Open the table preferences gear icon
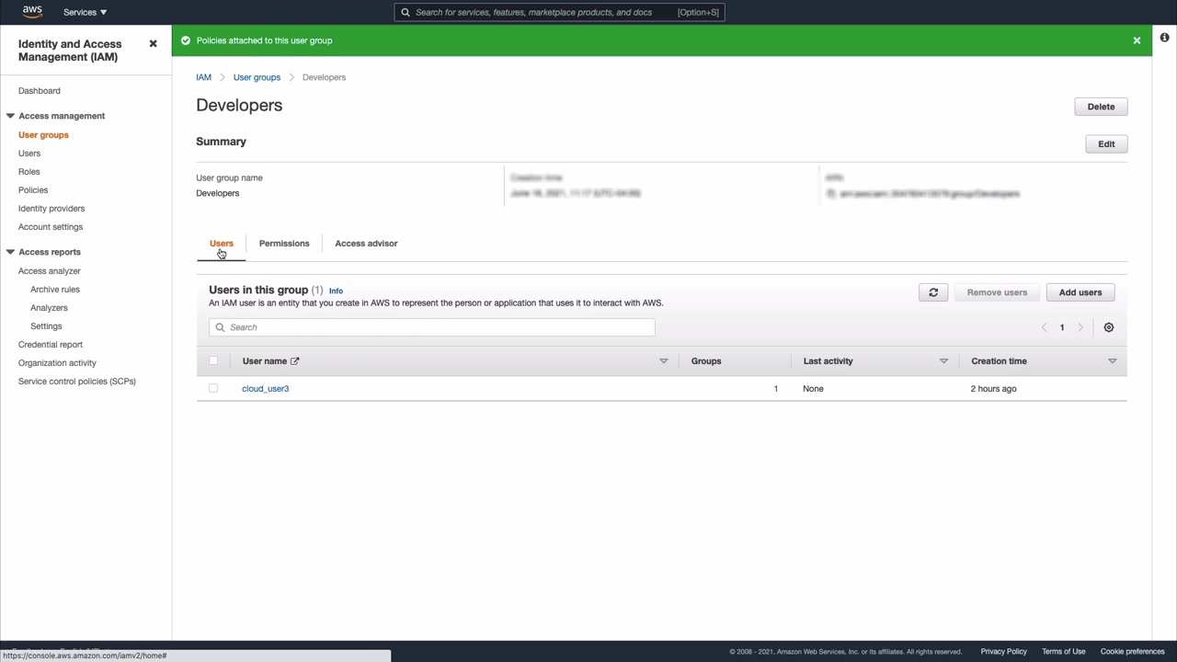The height and width of the screenshot is (662, 1177). [1109, 327]
